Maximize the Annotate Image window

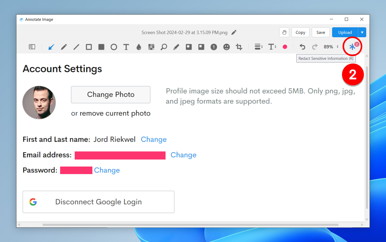pos(346,19)
